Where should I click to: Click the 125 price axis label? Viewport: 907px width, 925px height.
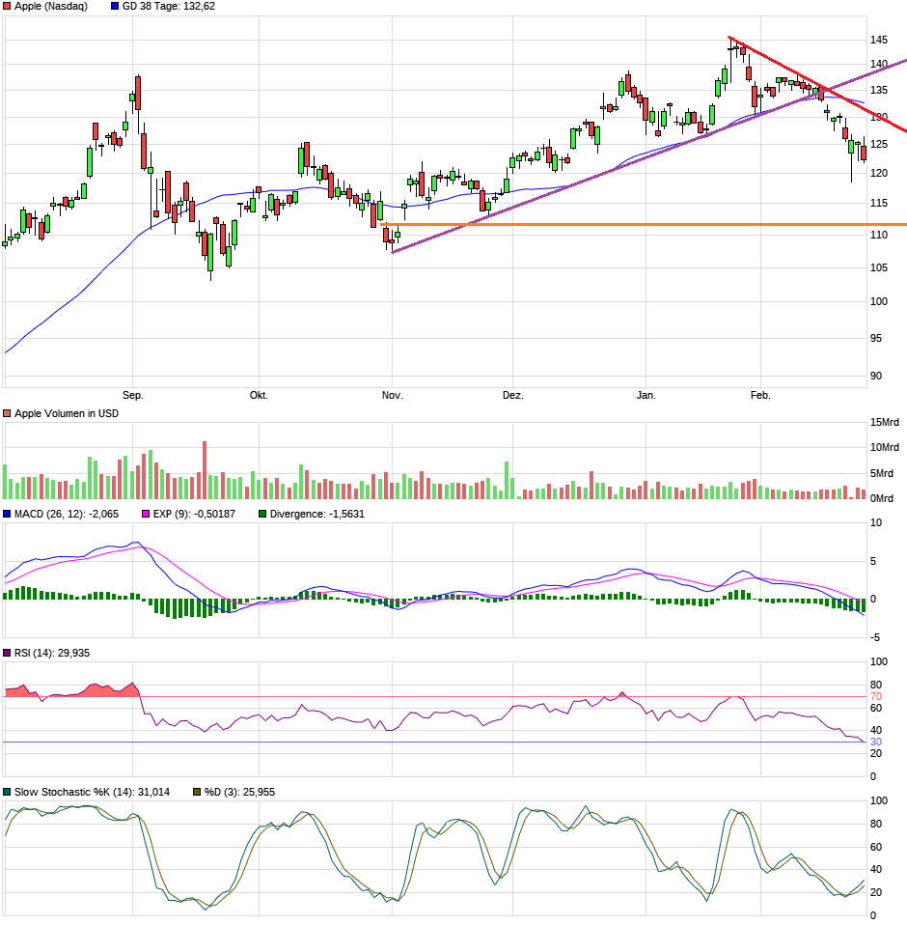(879, 145)
